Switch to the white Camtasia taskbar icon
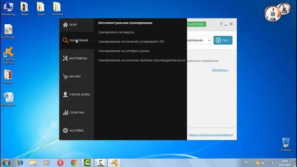The image size is (297, 167). [101, 163]
